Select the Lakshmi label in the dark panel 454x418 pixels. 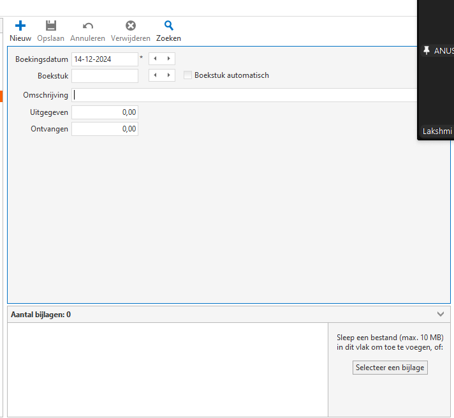437,131
